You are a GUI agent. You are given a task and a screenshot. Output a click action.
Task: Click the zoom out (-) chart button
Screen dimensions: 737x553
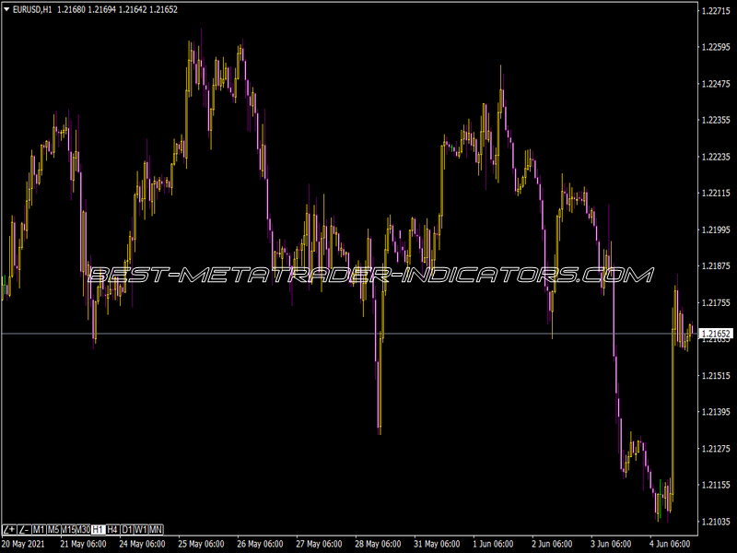coord(24,529)
